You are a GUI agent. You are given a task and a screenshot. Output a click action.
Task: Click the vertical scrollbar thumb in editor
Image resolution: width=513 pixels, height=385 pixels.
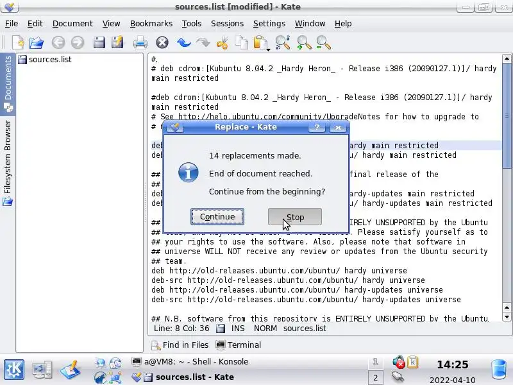pos(507,116)
